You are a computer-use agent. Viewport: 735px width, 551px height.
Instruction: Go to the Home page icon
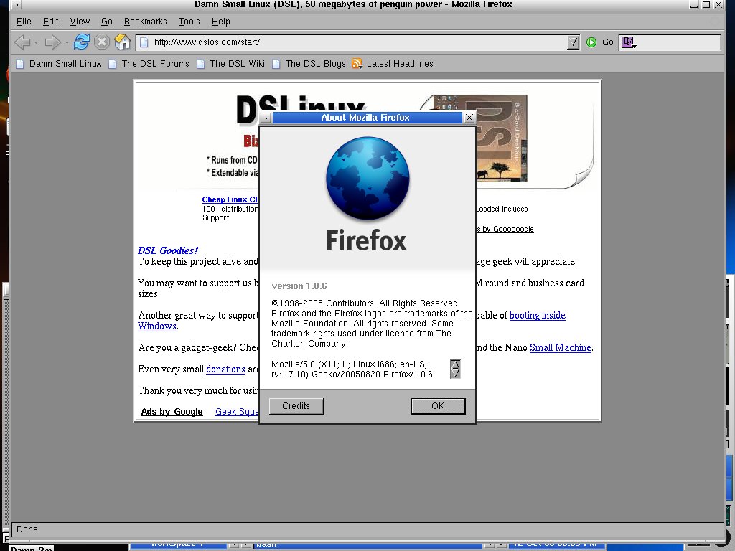click(x=122, y=42)
